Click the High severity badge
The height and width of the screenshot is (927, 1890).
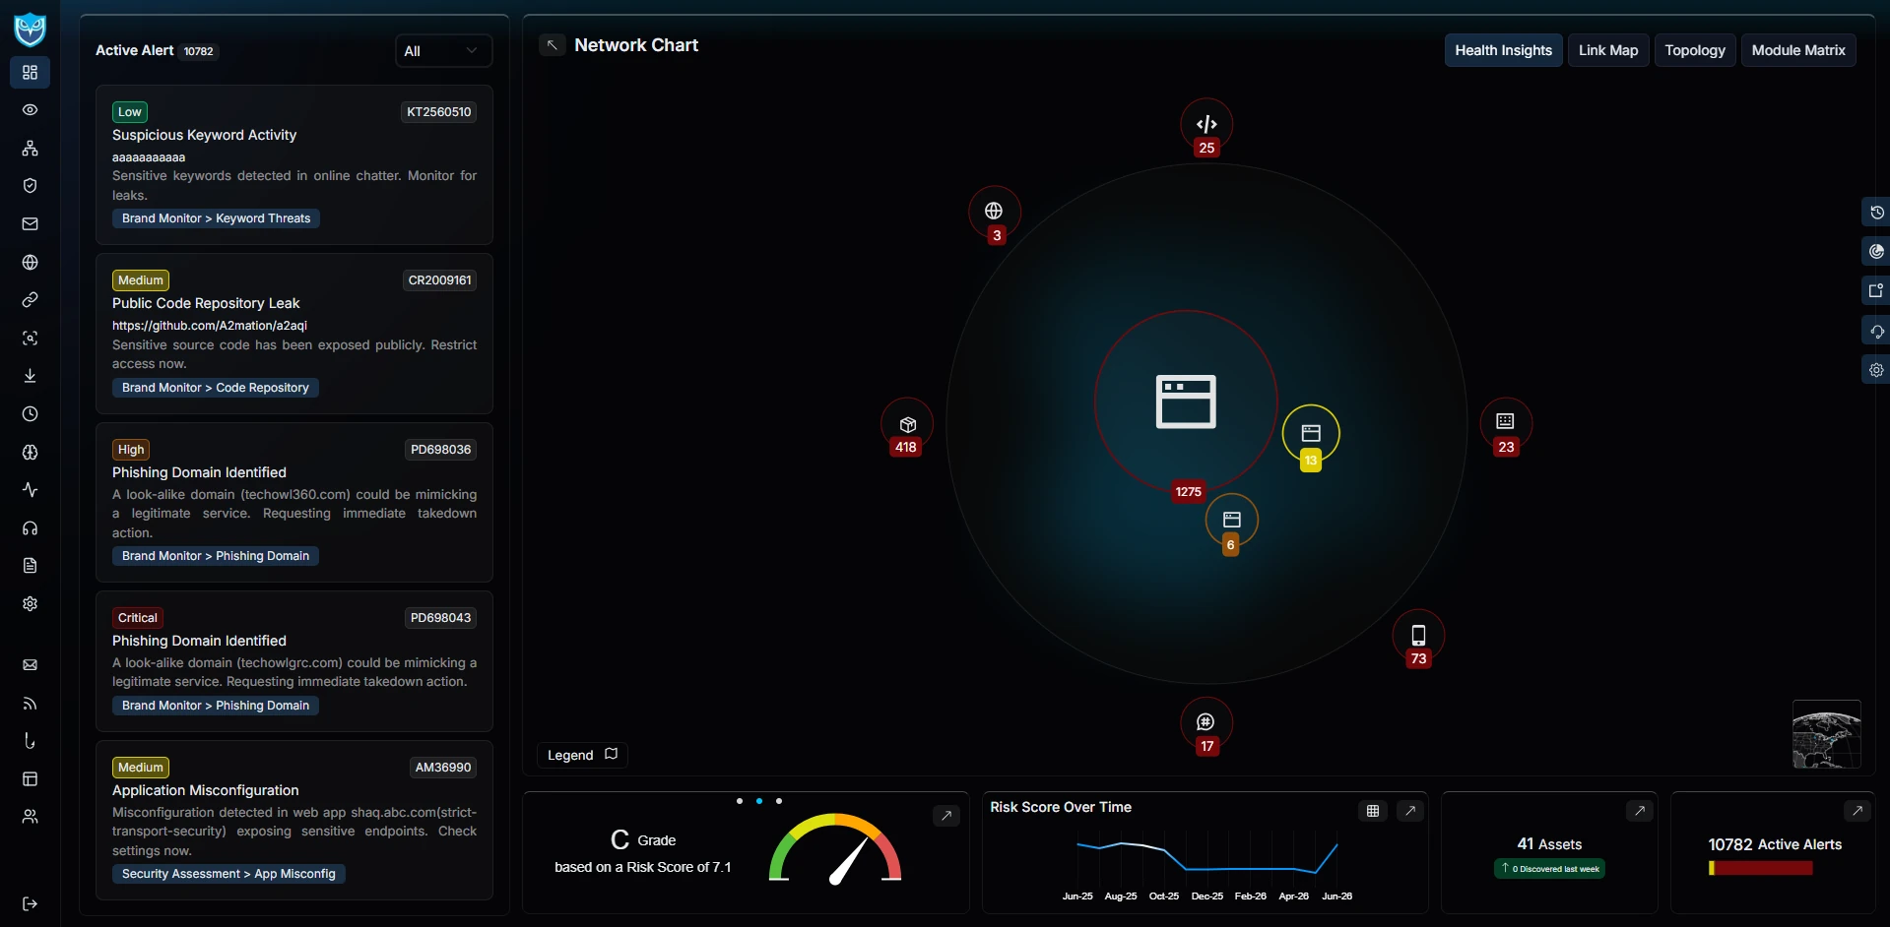click(x=131, y=450)
